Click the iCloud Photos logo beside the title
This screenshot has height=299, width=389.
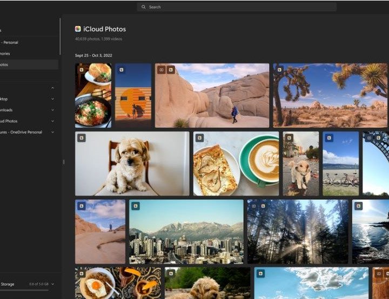tap(78, 29)
